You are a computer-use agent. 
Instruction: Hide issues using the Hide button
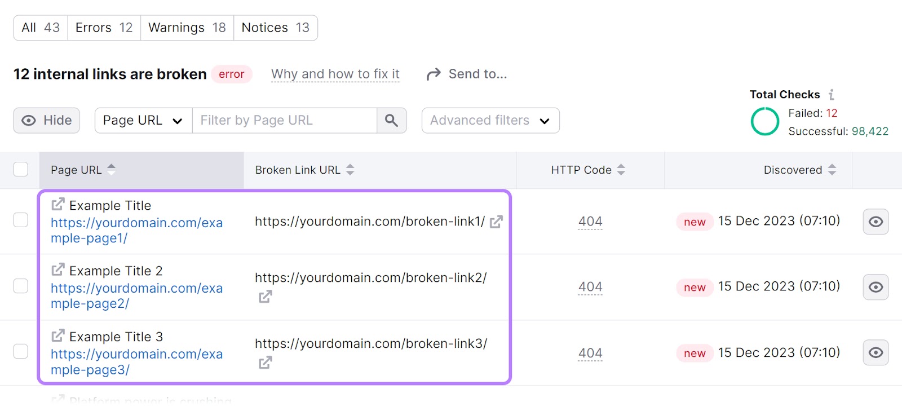tap(46, 120)
